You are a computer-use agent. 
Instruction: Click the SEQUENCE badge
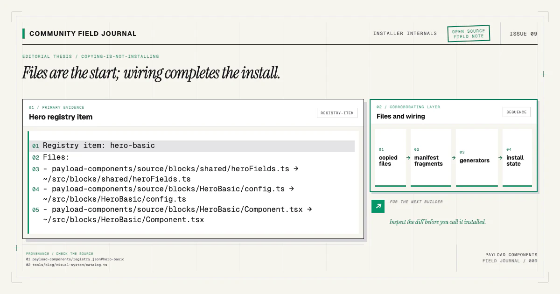pos(517,112)
